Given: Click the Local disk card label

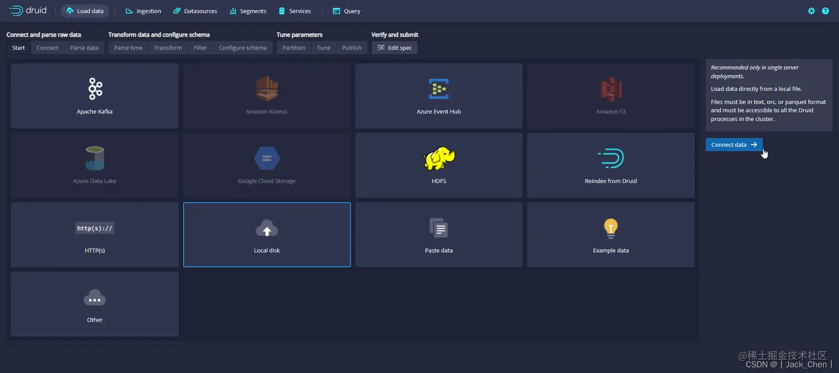Looking at the screenshot, I should [x=267, y=251].
